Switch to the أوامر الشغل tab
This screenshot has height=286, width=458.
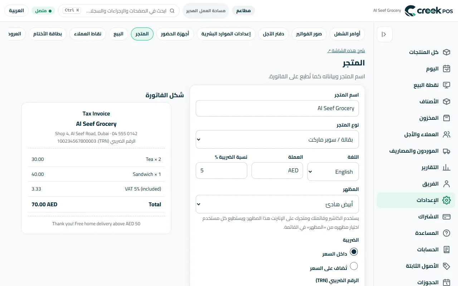pyautogui.click(x=347, y=34)
